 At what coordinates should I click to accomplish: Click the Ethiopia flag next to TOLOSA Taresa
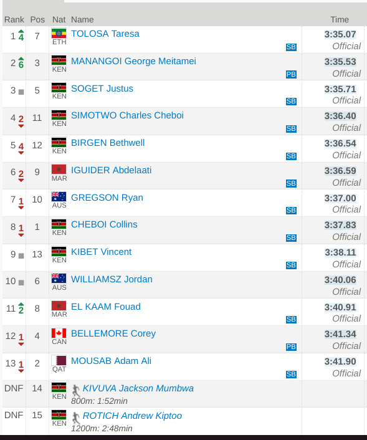point(59,34)
